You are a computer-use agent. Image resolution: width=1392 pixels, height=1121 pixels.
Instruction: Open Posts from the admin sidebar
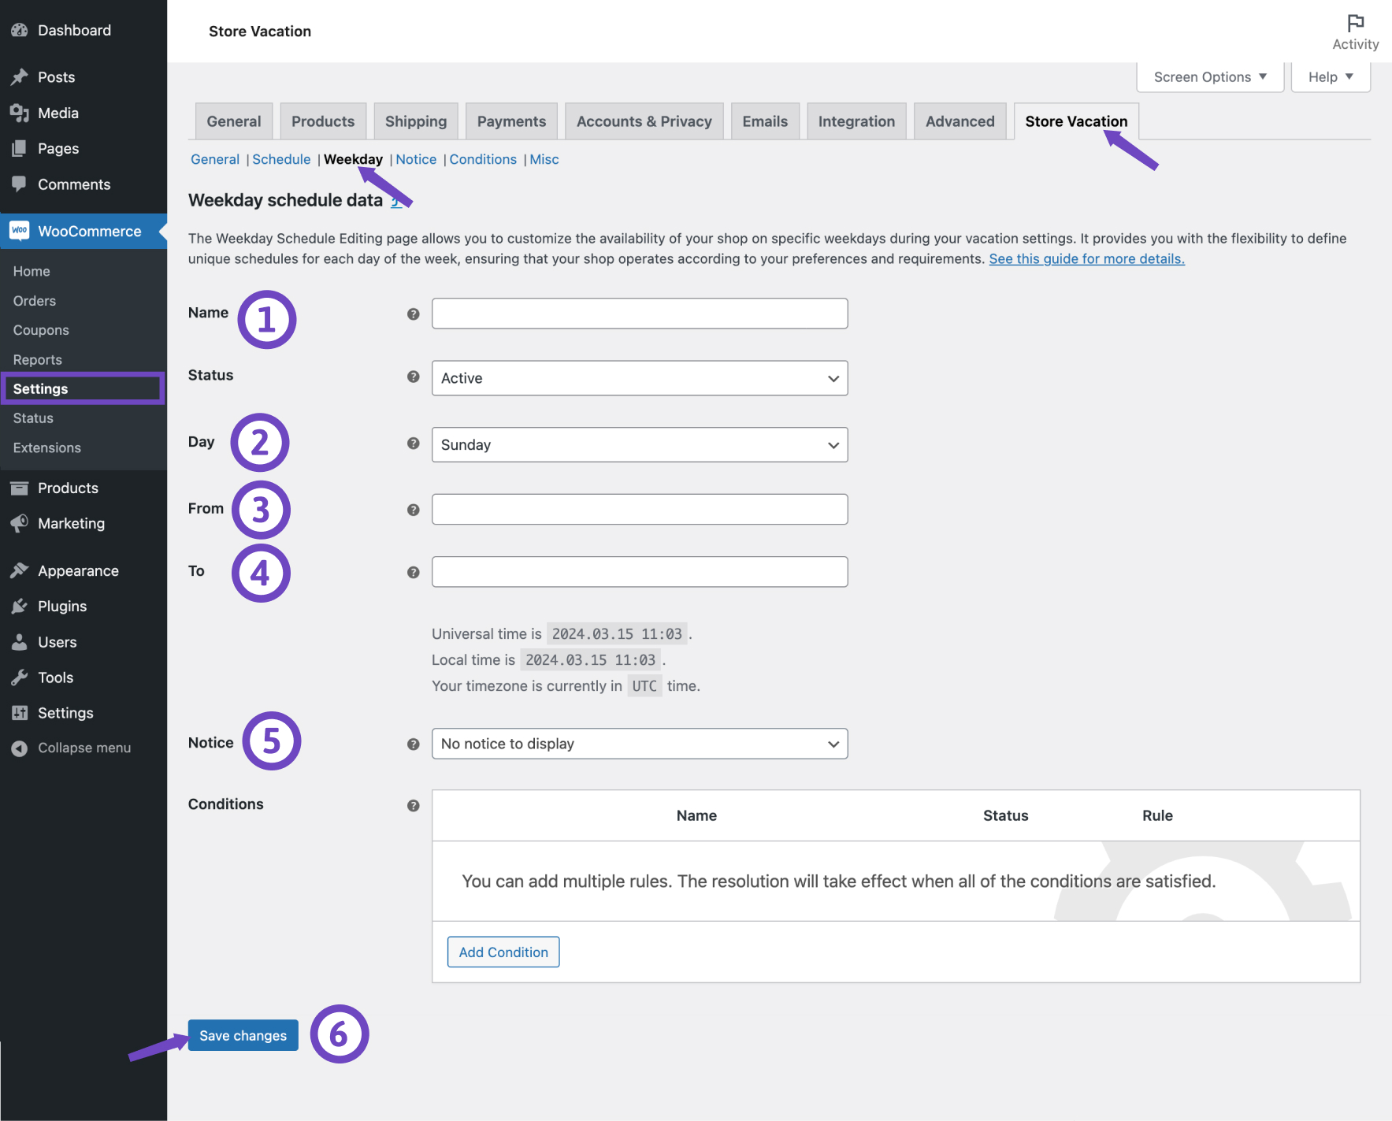pos(55,76)
